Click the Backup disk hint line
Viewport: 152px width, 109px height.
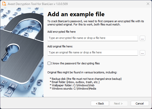[x=85, y=79]
